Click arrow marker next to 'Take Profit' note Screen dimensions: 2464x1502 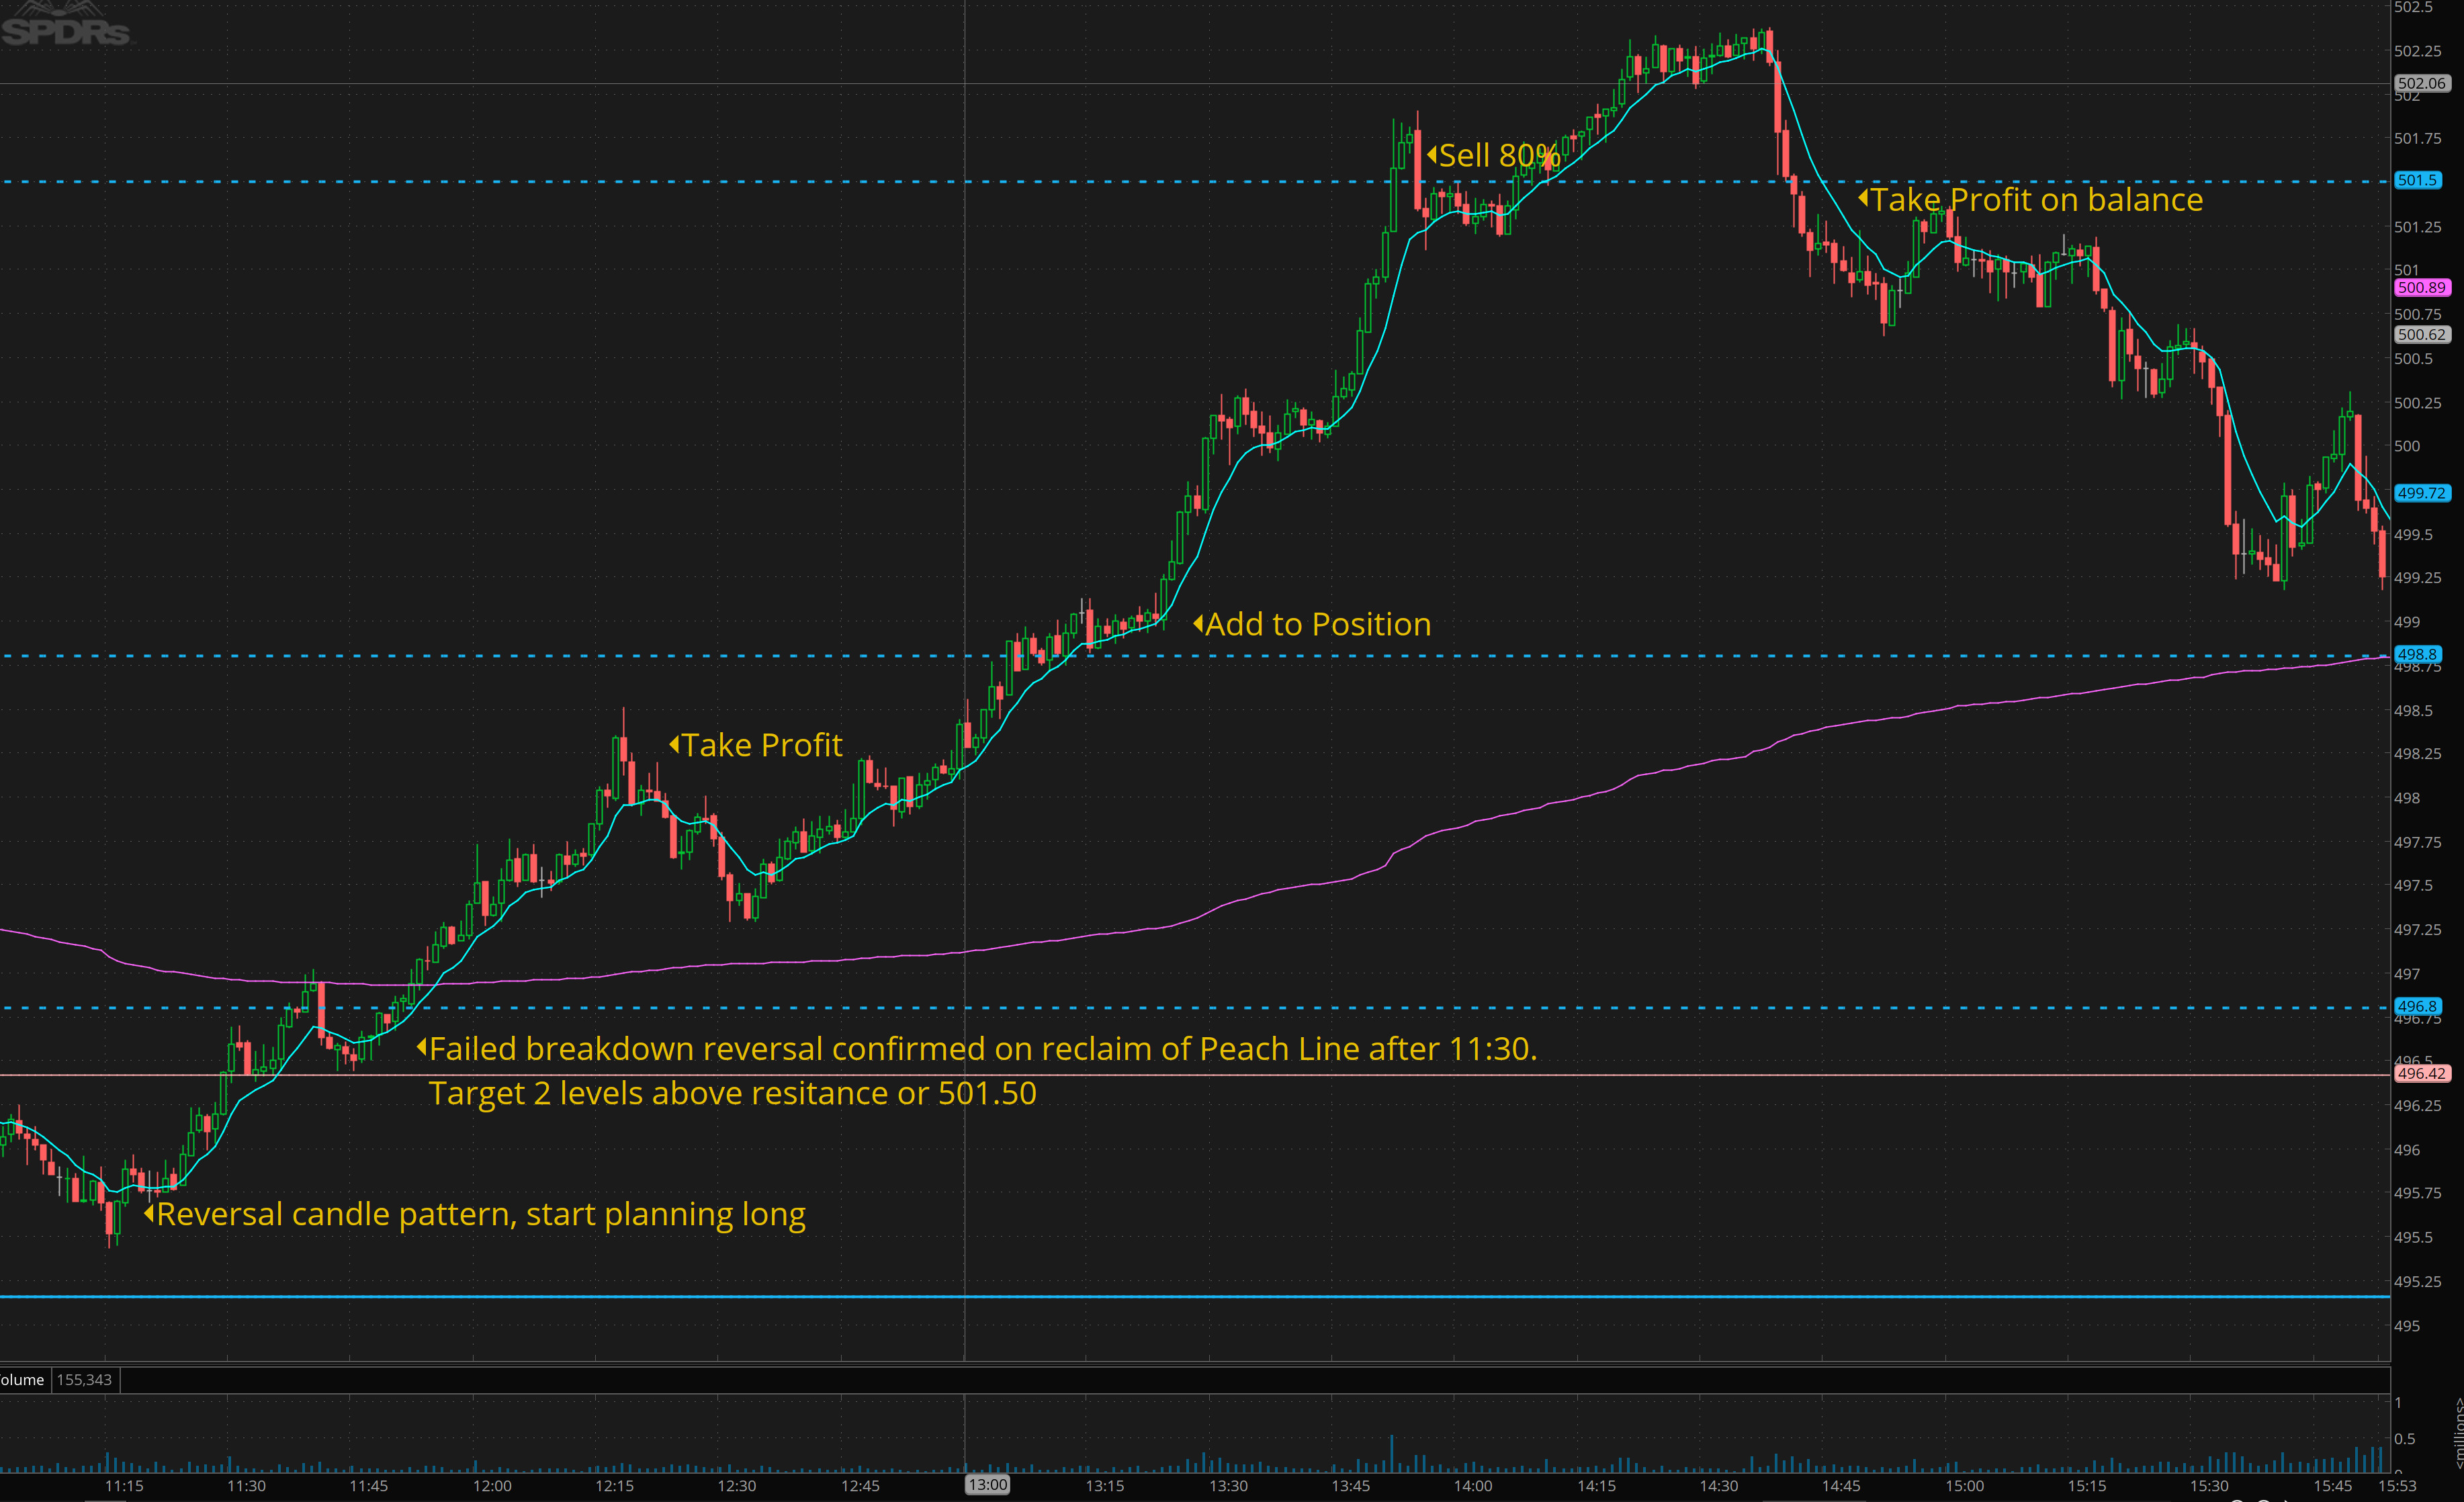coord(674,745)
